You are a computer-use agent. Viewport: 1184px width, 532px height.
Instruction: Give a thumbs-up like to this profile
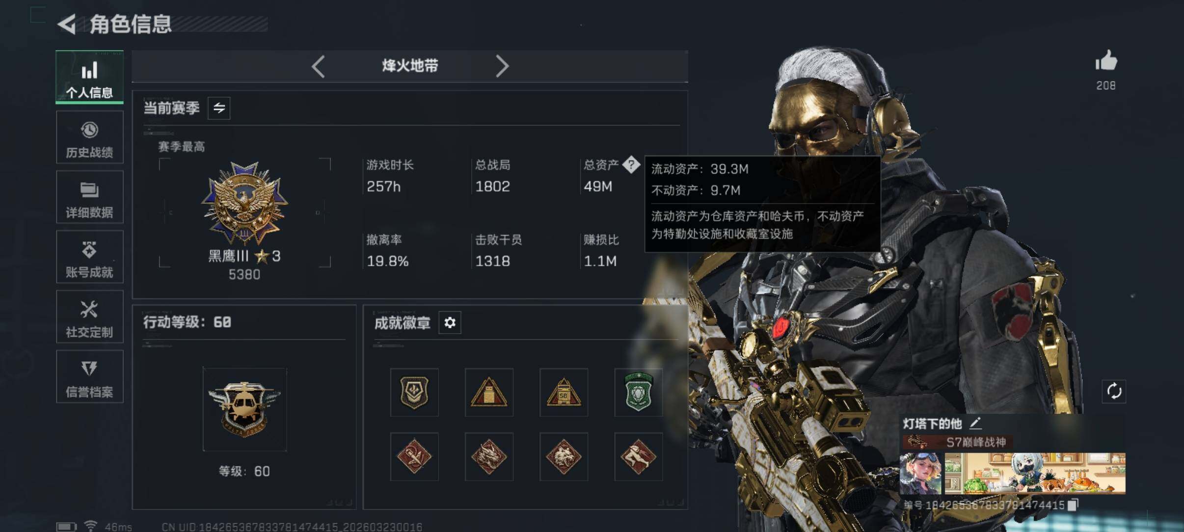pos(1106,61)
